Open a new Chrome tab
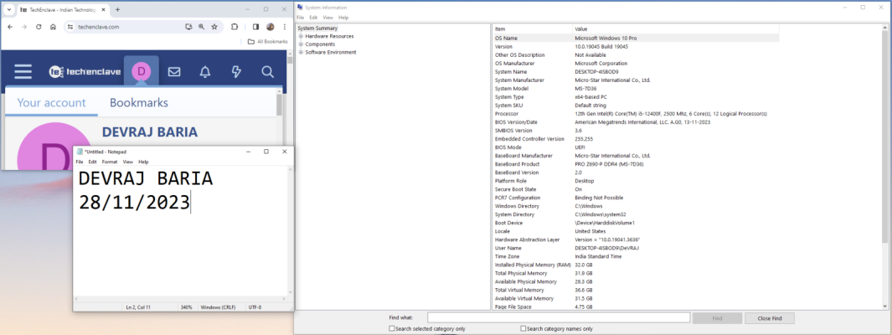Viewport: 892px width, 335px height. click(x=118, y=10)
